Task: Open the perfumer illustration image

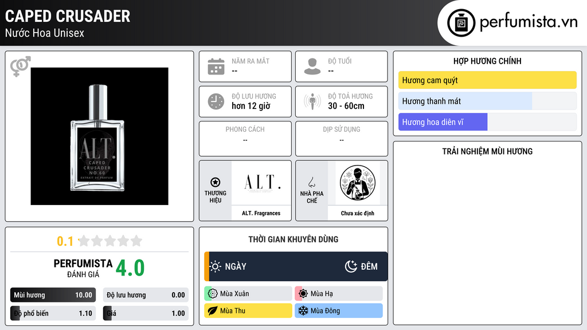Action: click(x=358, y=183)
